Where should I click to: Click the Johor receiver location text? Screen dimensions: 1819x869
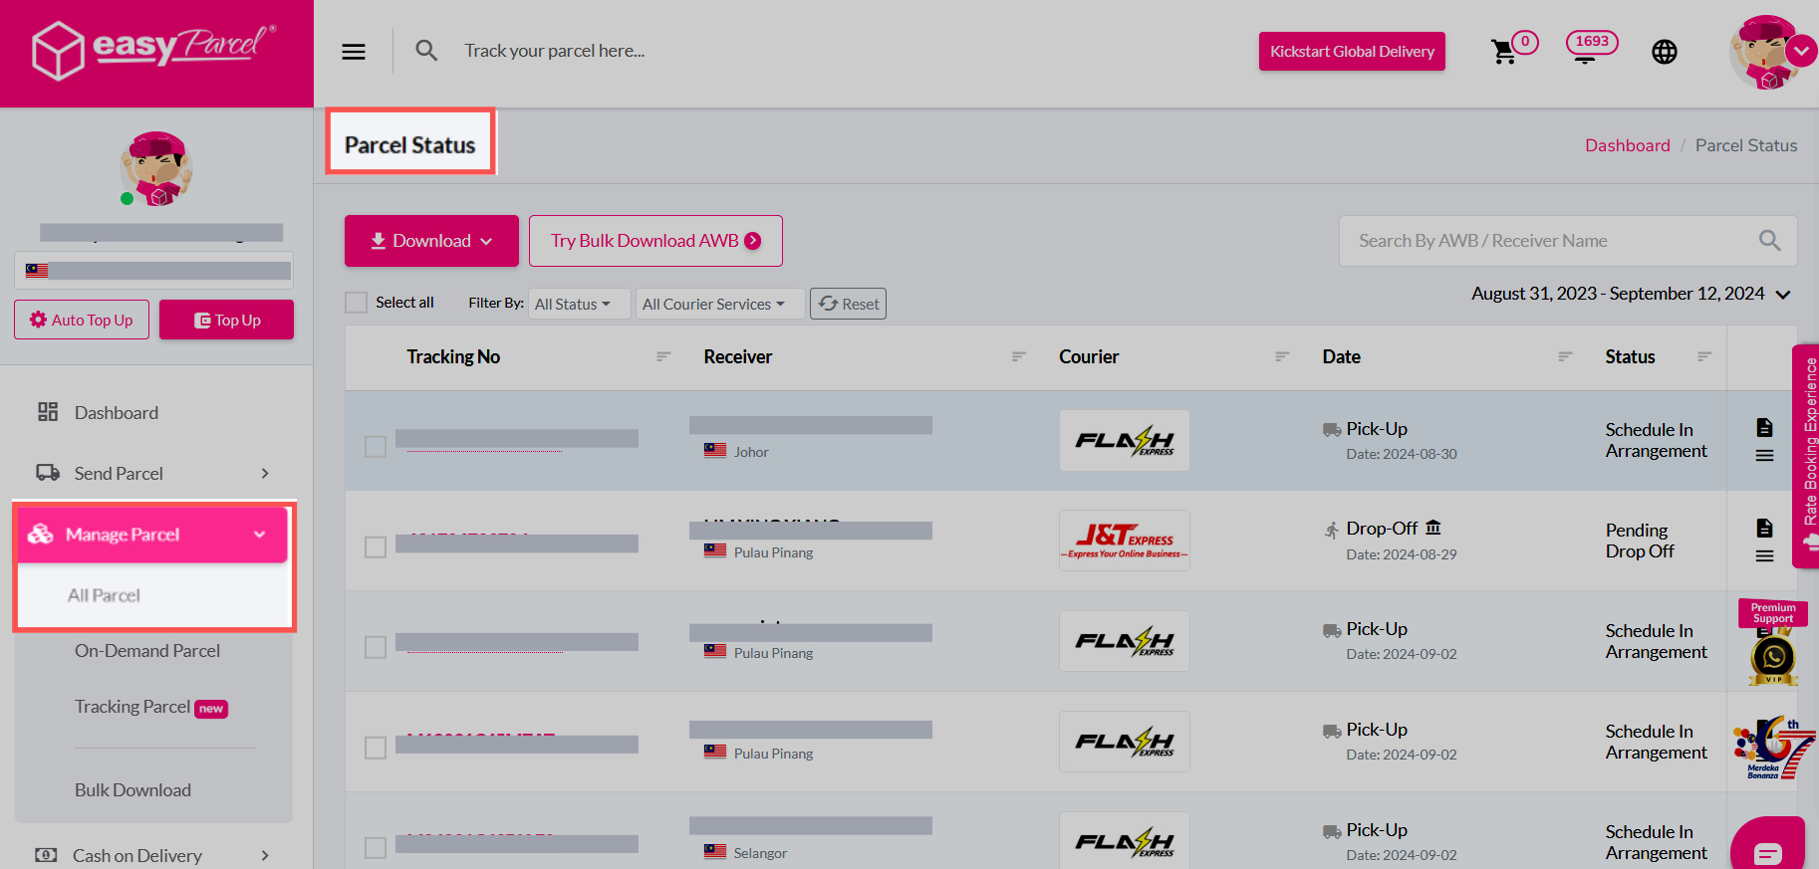tap(751, 452)
